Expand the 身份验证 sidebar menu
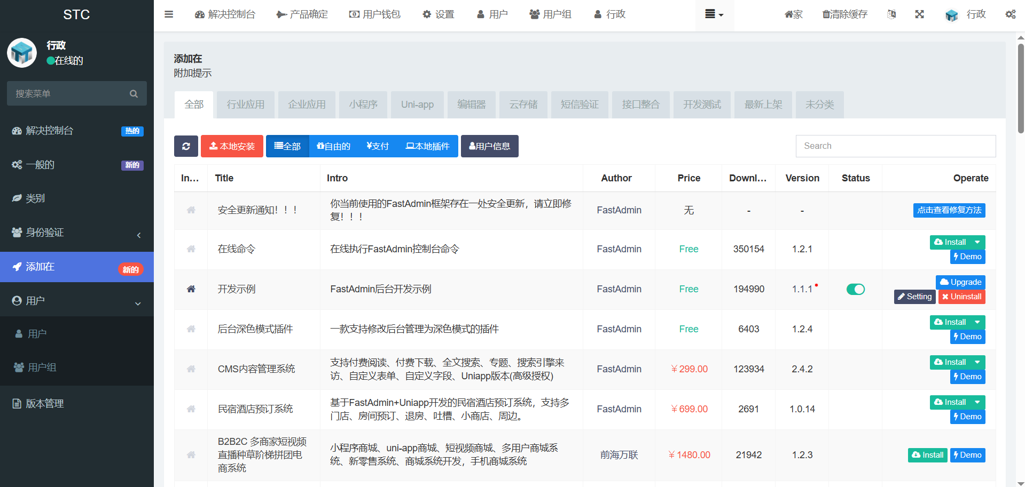The width and height of the screenshot is (1025, 487). coord(77,233)
